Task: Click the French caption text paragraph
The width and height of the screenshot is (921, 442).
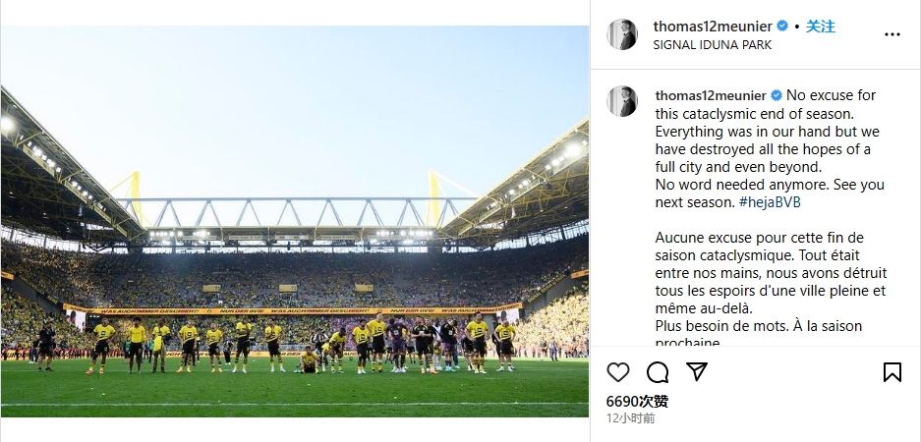Action: point(772,291)
